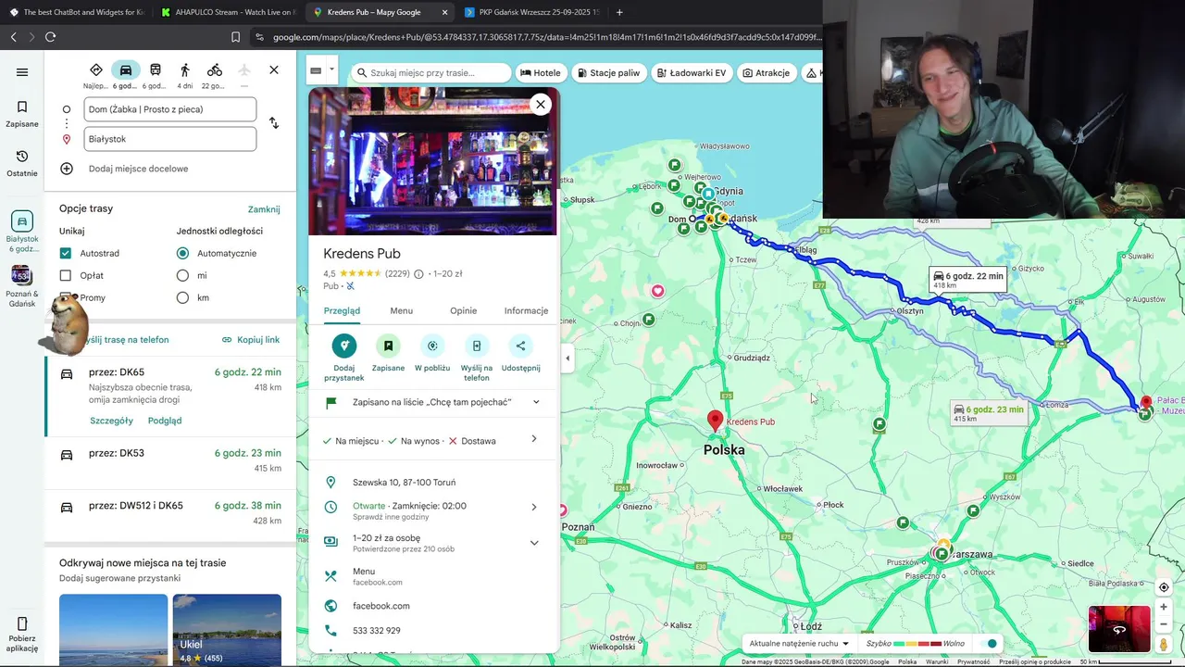Open Szczegóły for the DK65 route
The width and height of the screenshot is (1185, 667).
click(111, 421)
